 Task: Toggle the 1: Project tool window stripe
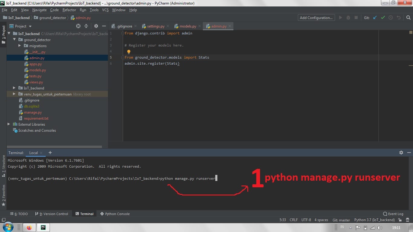coord(4,34)
